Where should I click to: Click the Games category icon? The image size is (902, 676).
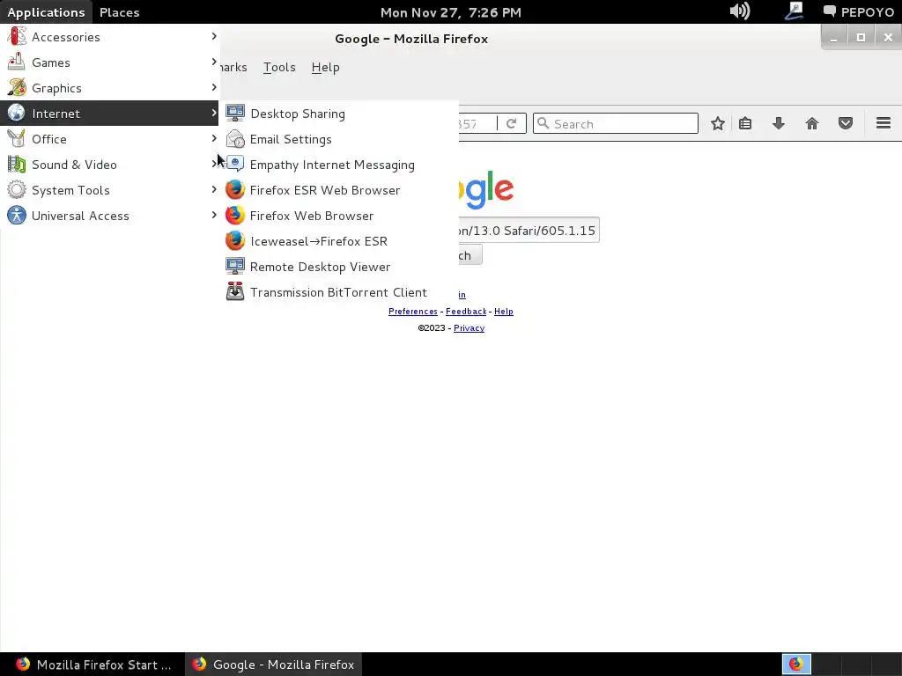coord(17,62)
